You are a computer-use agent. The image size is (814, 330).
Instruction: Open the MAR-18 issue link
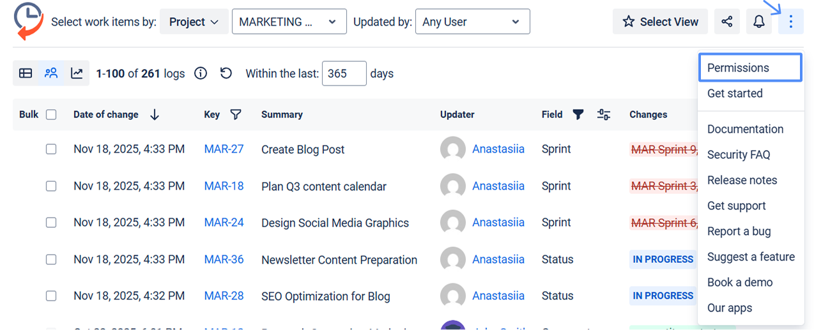[x=224, y=186]
